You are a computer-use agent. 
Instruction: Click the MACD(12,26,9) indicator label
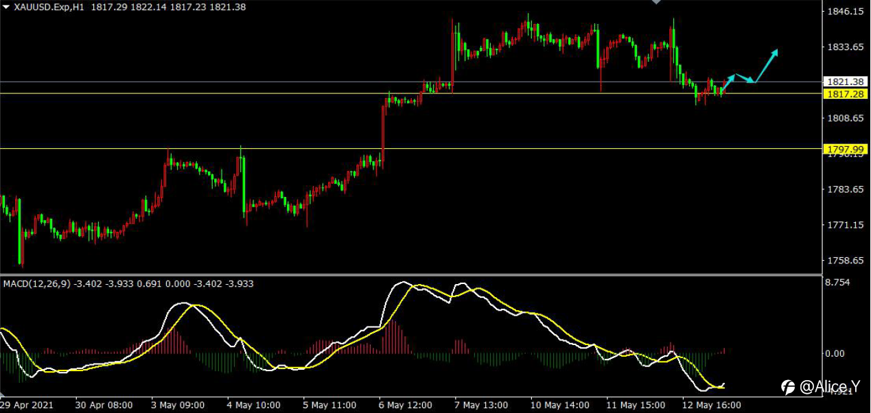click(37, 283)
